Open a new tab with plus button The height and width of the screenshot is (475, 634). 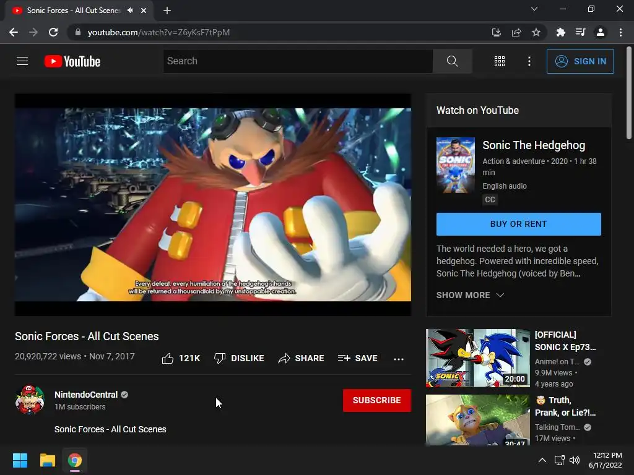167,11
